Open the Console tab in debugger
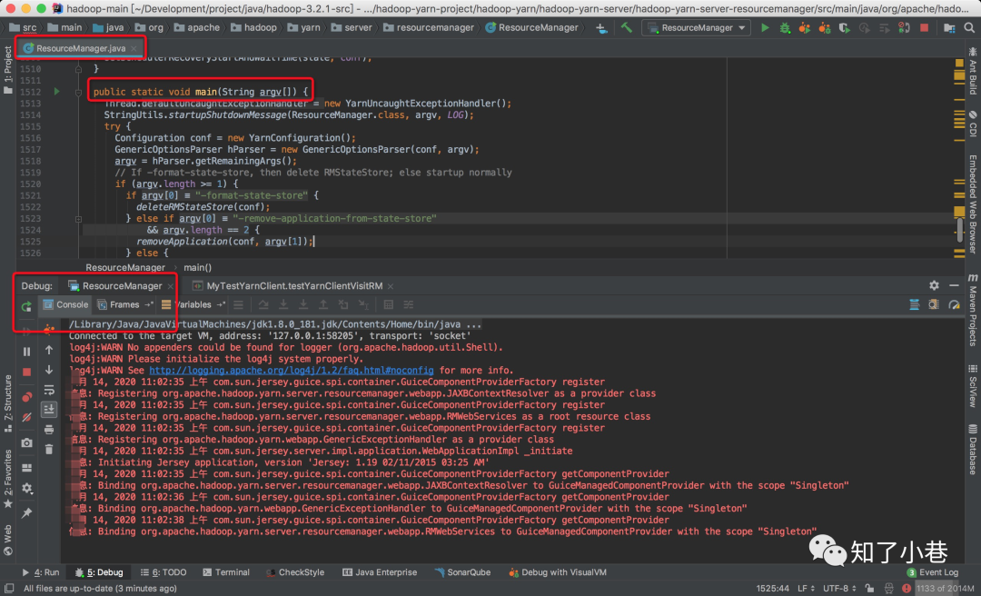This screenshot has width=981, height=596. click(x=65, y=305)
